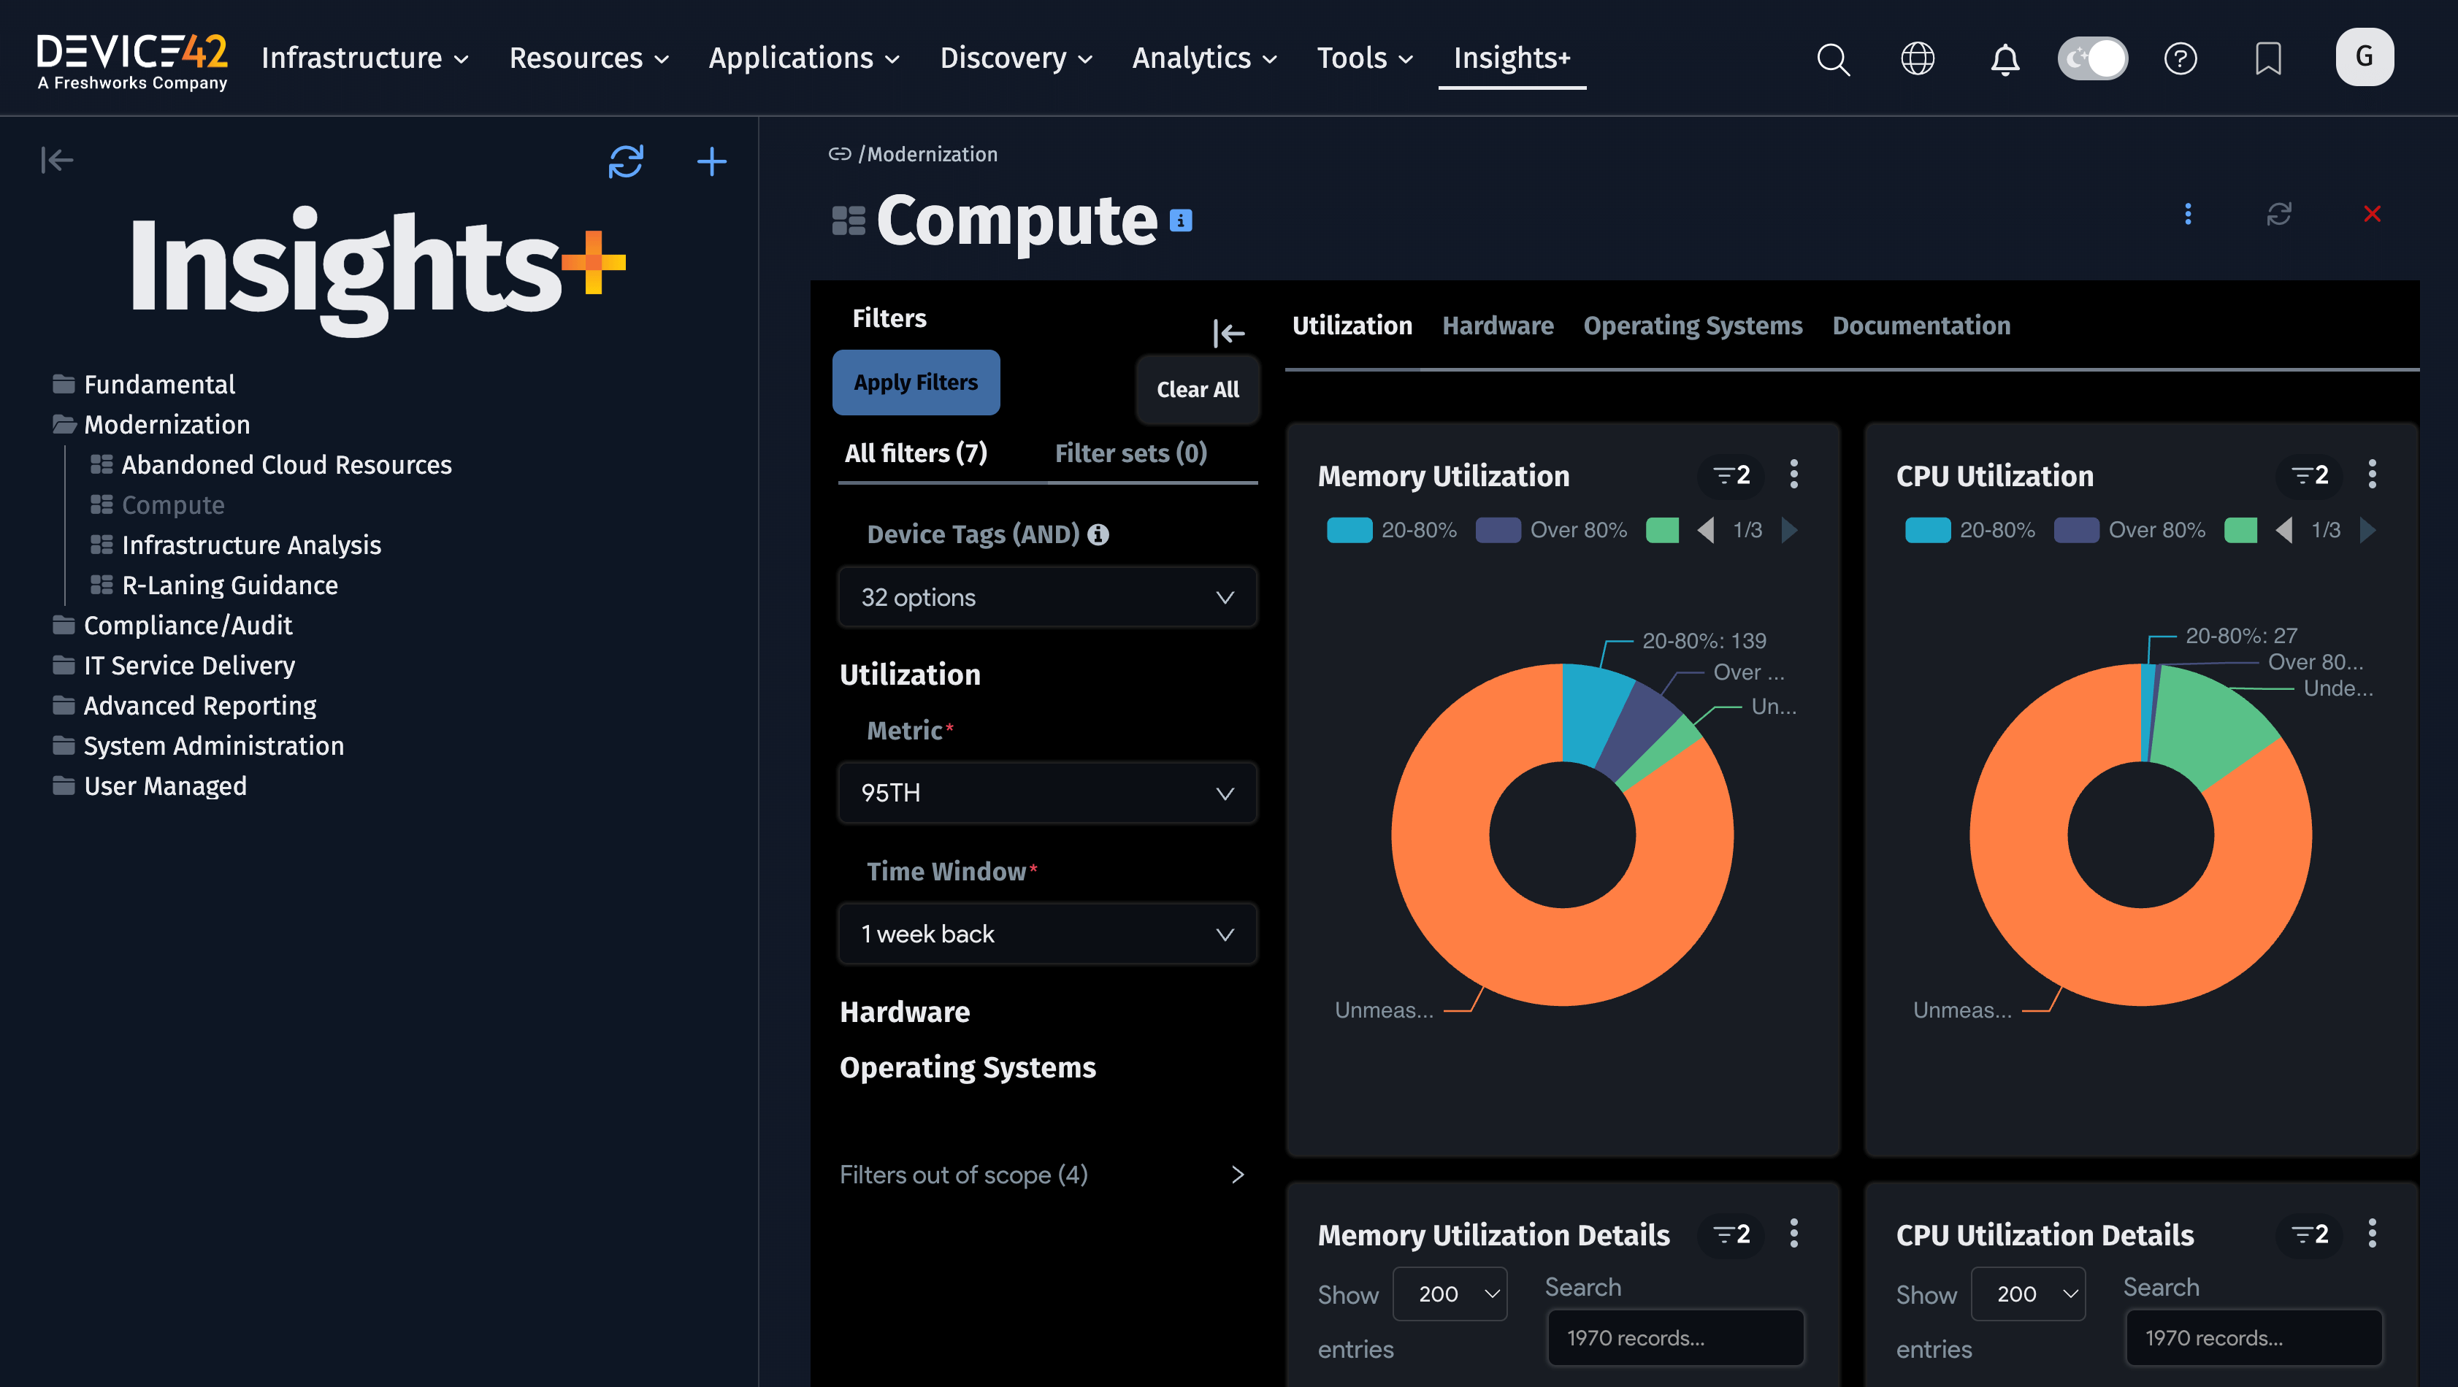
Task: Open the notifications bell
Action: click(2005, 58)
